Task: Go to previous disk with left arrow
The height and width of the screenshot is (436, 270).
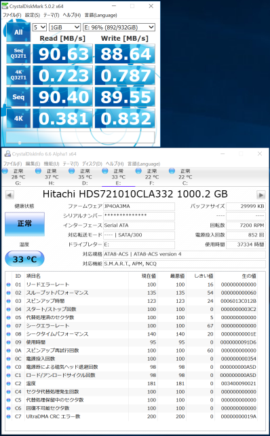Action: pos(9,195)
